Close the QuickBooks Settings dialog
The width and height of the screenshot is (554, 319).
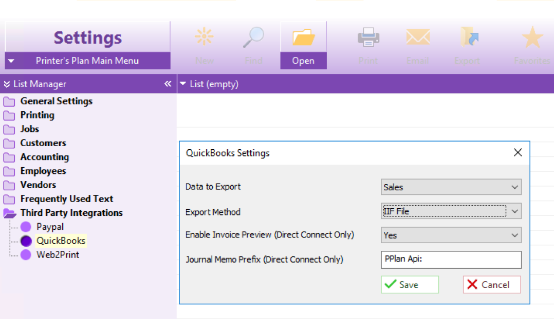click(x=518, y=152)
